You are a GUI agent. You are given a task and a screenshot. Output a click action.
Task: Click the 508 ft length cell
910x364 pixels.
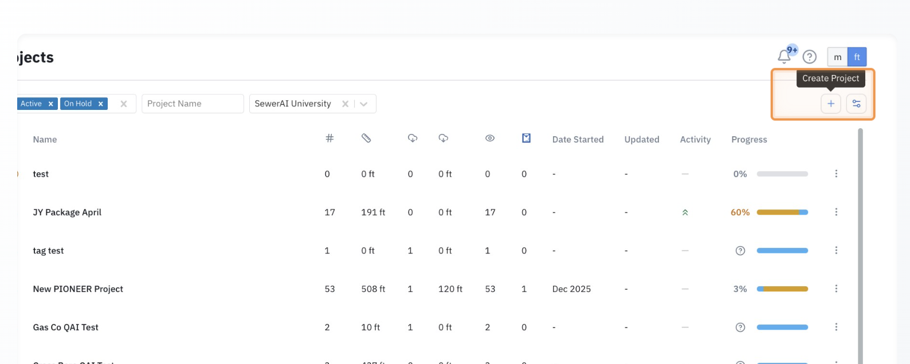tap(373, 289)
